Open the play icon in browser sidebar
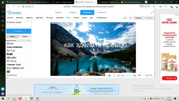 pos(3,26)
